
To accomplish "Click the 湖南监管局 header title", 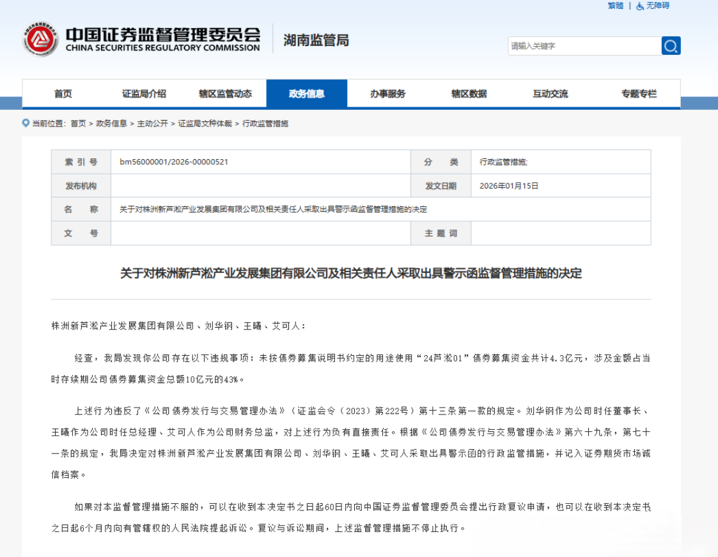I will point(316,40).
